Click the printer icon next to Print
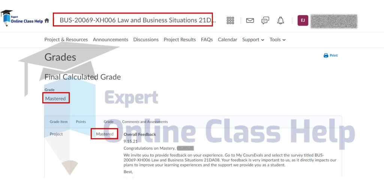The width and height of the screenshot is (384, 187). (326, 55)
